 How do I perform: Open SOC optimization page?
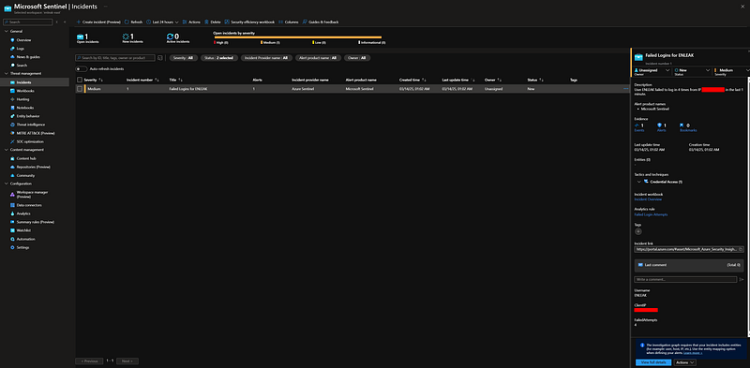point(30,141)
